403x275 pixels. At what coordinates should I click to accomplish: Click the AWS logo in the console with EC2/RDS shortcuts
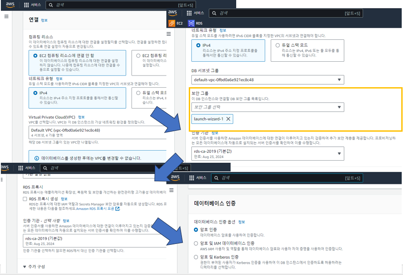(x=172, y=13)
